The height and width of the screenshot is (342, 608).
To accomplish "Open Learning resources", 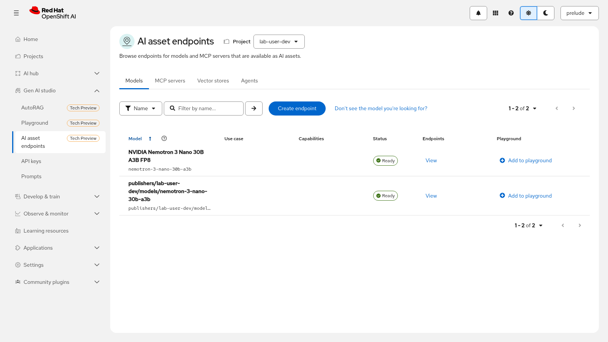I will tap(59, 231).
